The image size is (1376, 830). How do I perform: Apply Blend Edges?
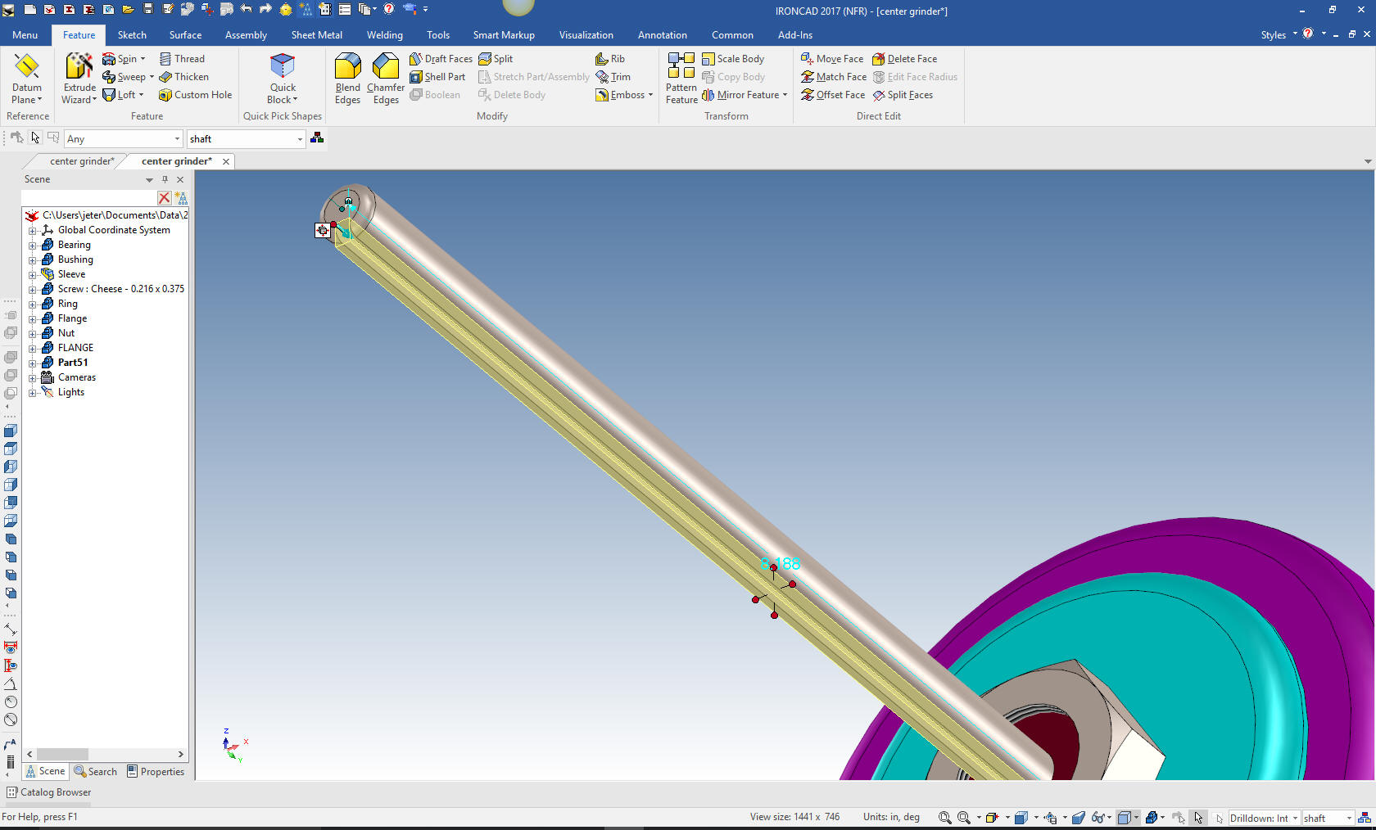(x=347, y=78)
